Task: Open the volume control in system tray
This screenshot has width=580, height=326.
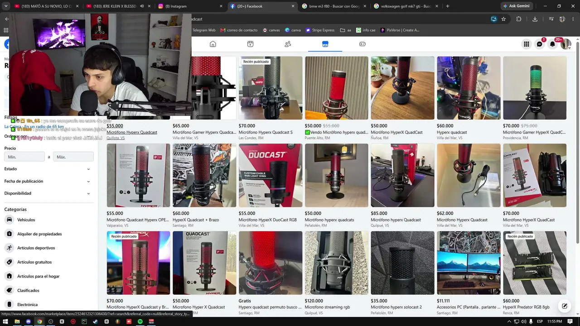Action: point(523,321)
